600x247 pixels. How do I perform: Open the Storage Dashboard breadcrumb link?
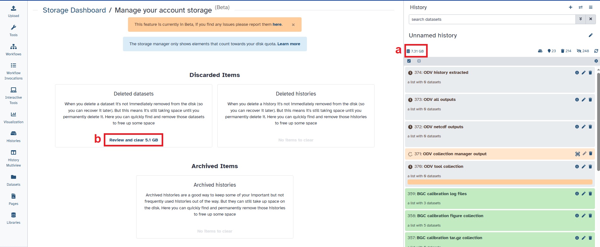(74, 10)
